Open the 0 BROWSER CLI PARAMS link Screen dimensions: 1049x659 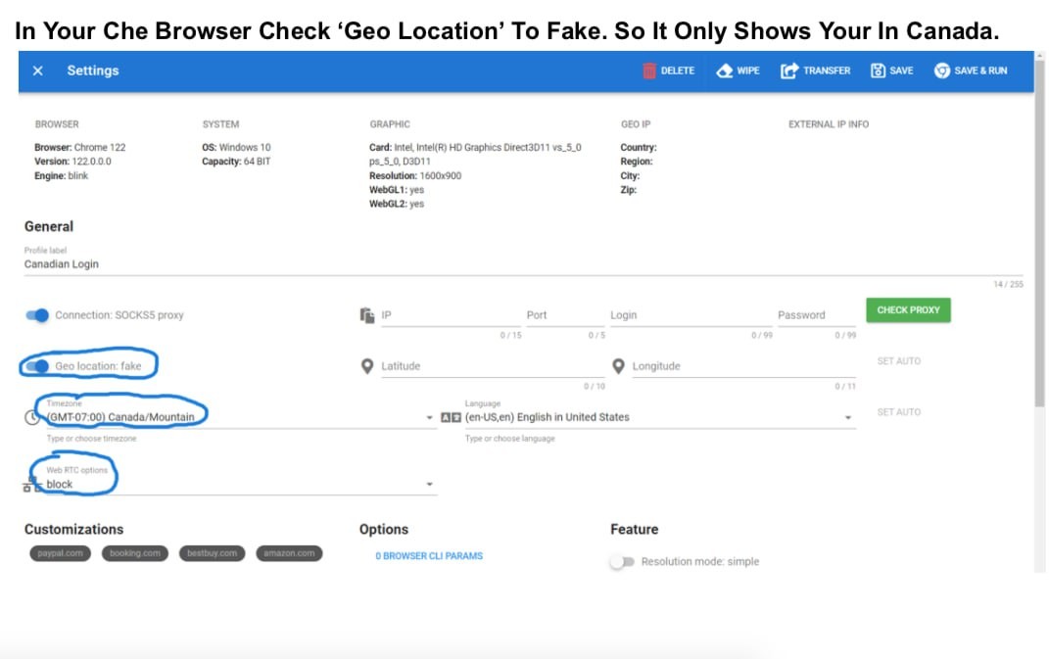tap(428, 556)
